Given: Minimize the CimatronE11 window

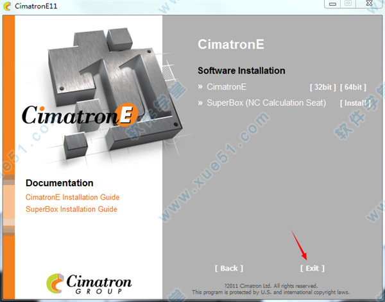Looking at the screenshot, I should (x=332, y=4).
